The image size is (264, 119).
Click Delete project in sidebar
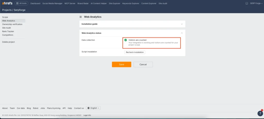pos(9,42)
